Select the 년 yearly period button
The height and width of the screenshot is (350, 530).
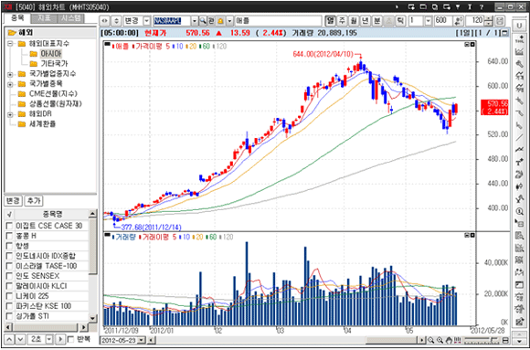pyautogui.click(x=366, y=21)
